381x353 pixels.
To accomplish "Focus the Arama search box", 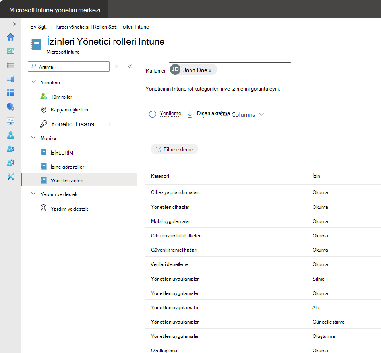I will click(69, 66).
